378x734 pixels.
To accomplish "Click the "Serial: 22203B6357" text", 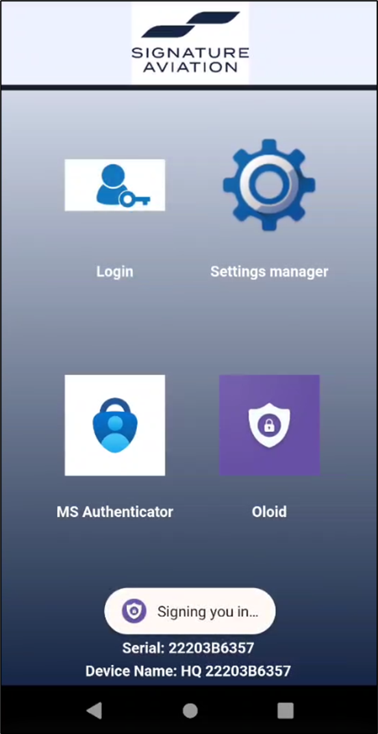I will (188, 648).
